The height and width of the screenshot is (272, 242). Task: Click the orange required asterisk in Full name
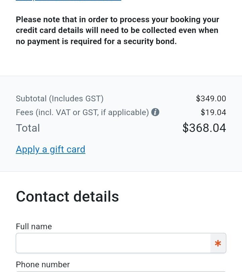218,243
